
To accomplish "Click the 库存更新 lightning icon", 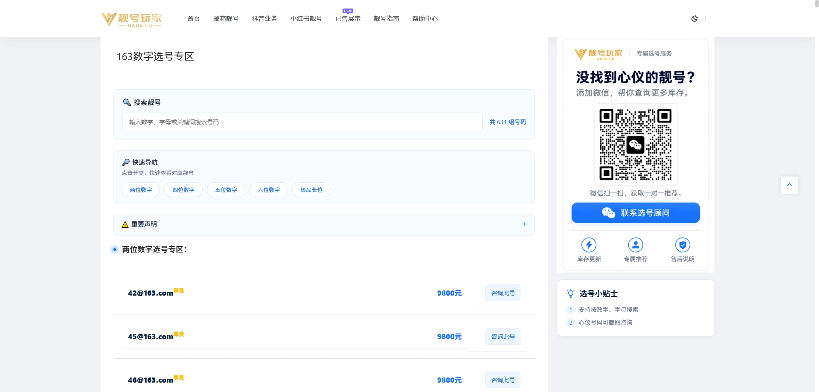I will pos(589,245).
